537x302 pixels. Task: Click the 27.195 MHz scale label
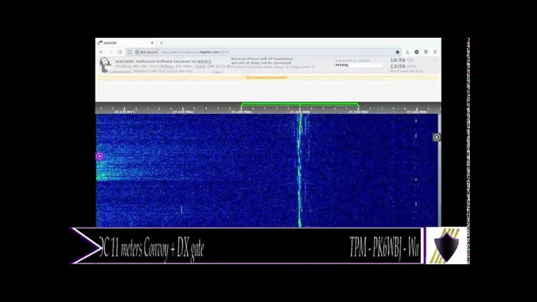(417, 112)
